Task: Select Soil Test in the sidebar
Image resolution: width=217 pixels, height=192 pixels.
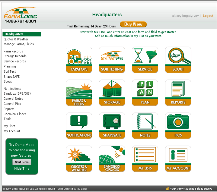Action: (x=10, y=71)
